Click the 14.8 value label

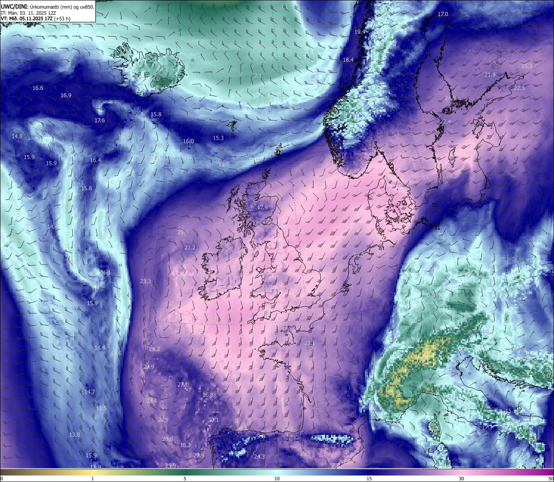[17, 137]
